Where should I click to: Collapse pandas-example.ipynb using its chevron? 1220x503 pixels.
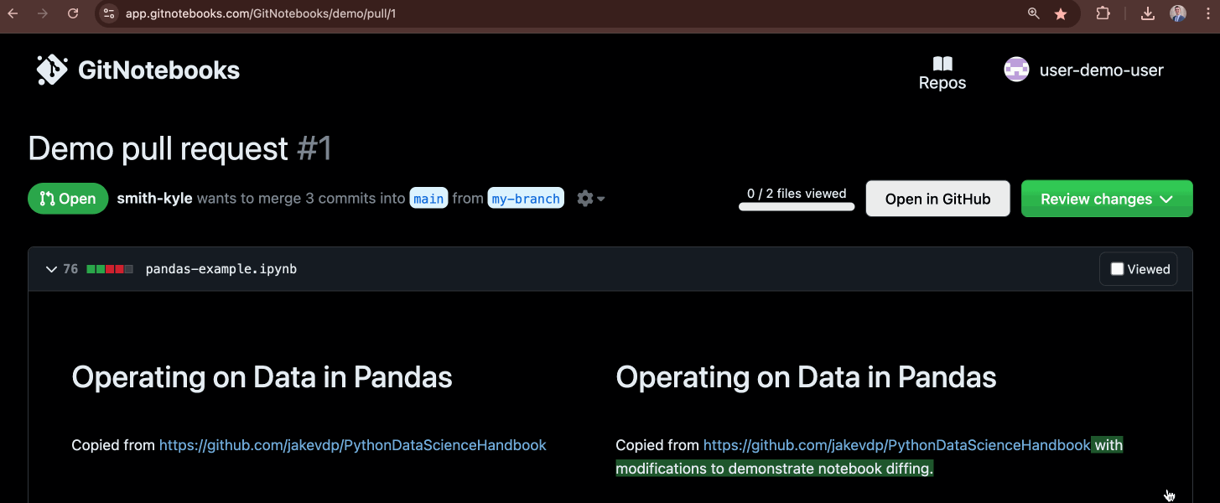[50, 268]
